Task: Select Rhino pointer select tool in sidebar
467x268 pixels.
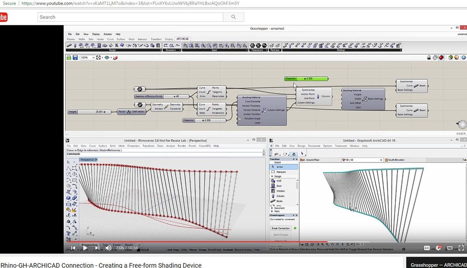Action: point(68,162)
